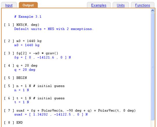The width and height of the screenshot is (157, 127).
Task: Click the fg[2] gravity statement
Action: coord(31,53)
